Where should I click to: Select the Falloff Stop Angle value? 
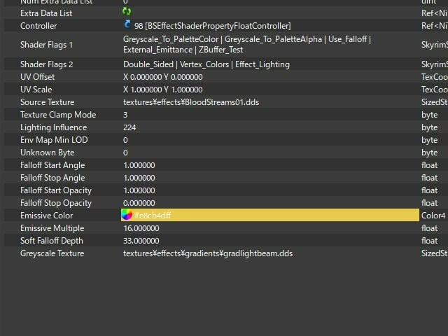pos(139,178)
